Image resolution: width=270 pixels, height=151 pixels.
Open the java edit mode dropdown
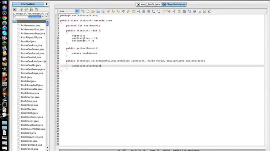click(68, 11)
